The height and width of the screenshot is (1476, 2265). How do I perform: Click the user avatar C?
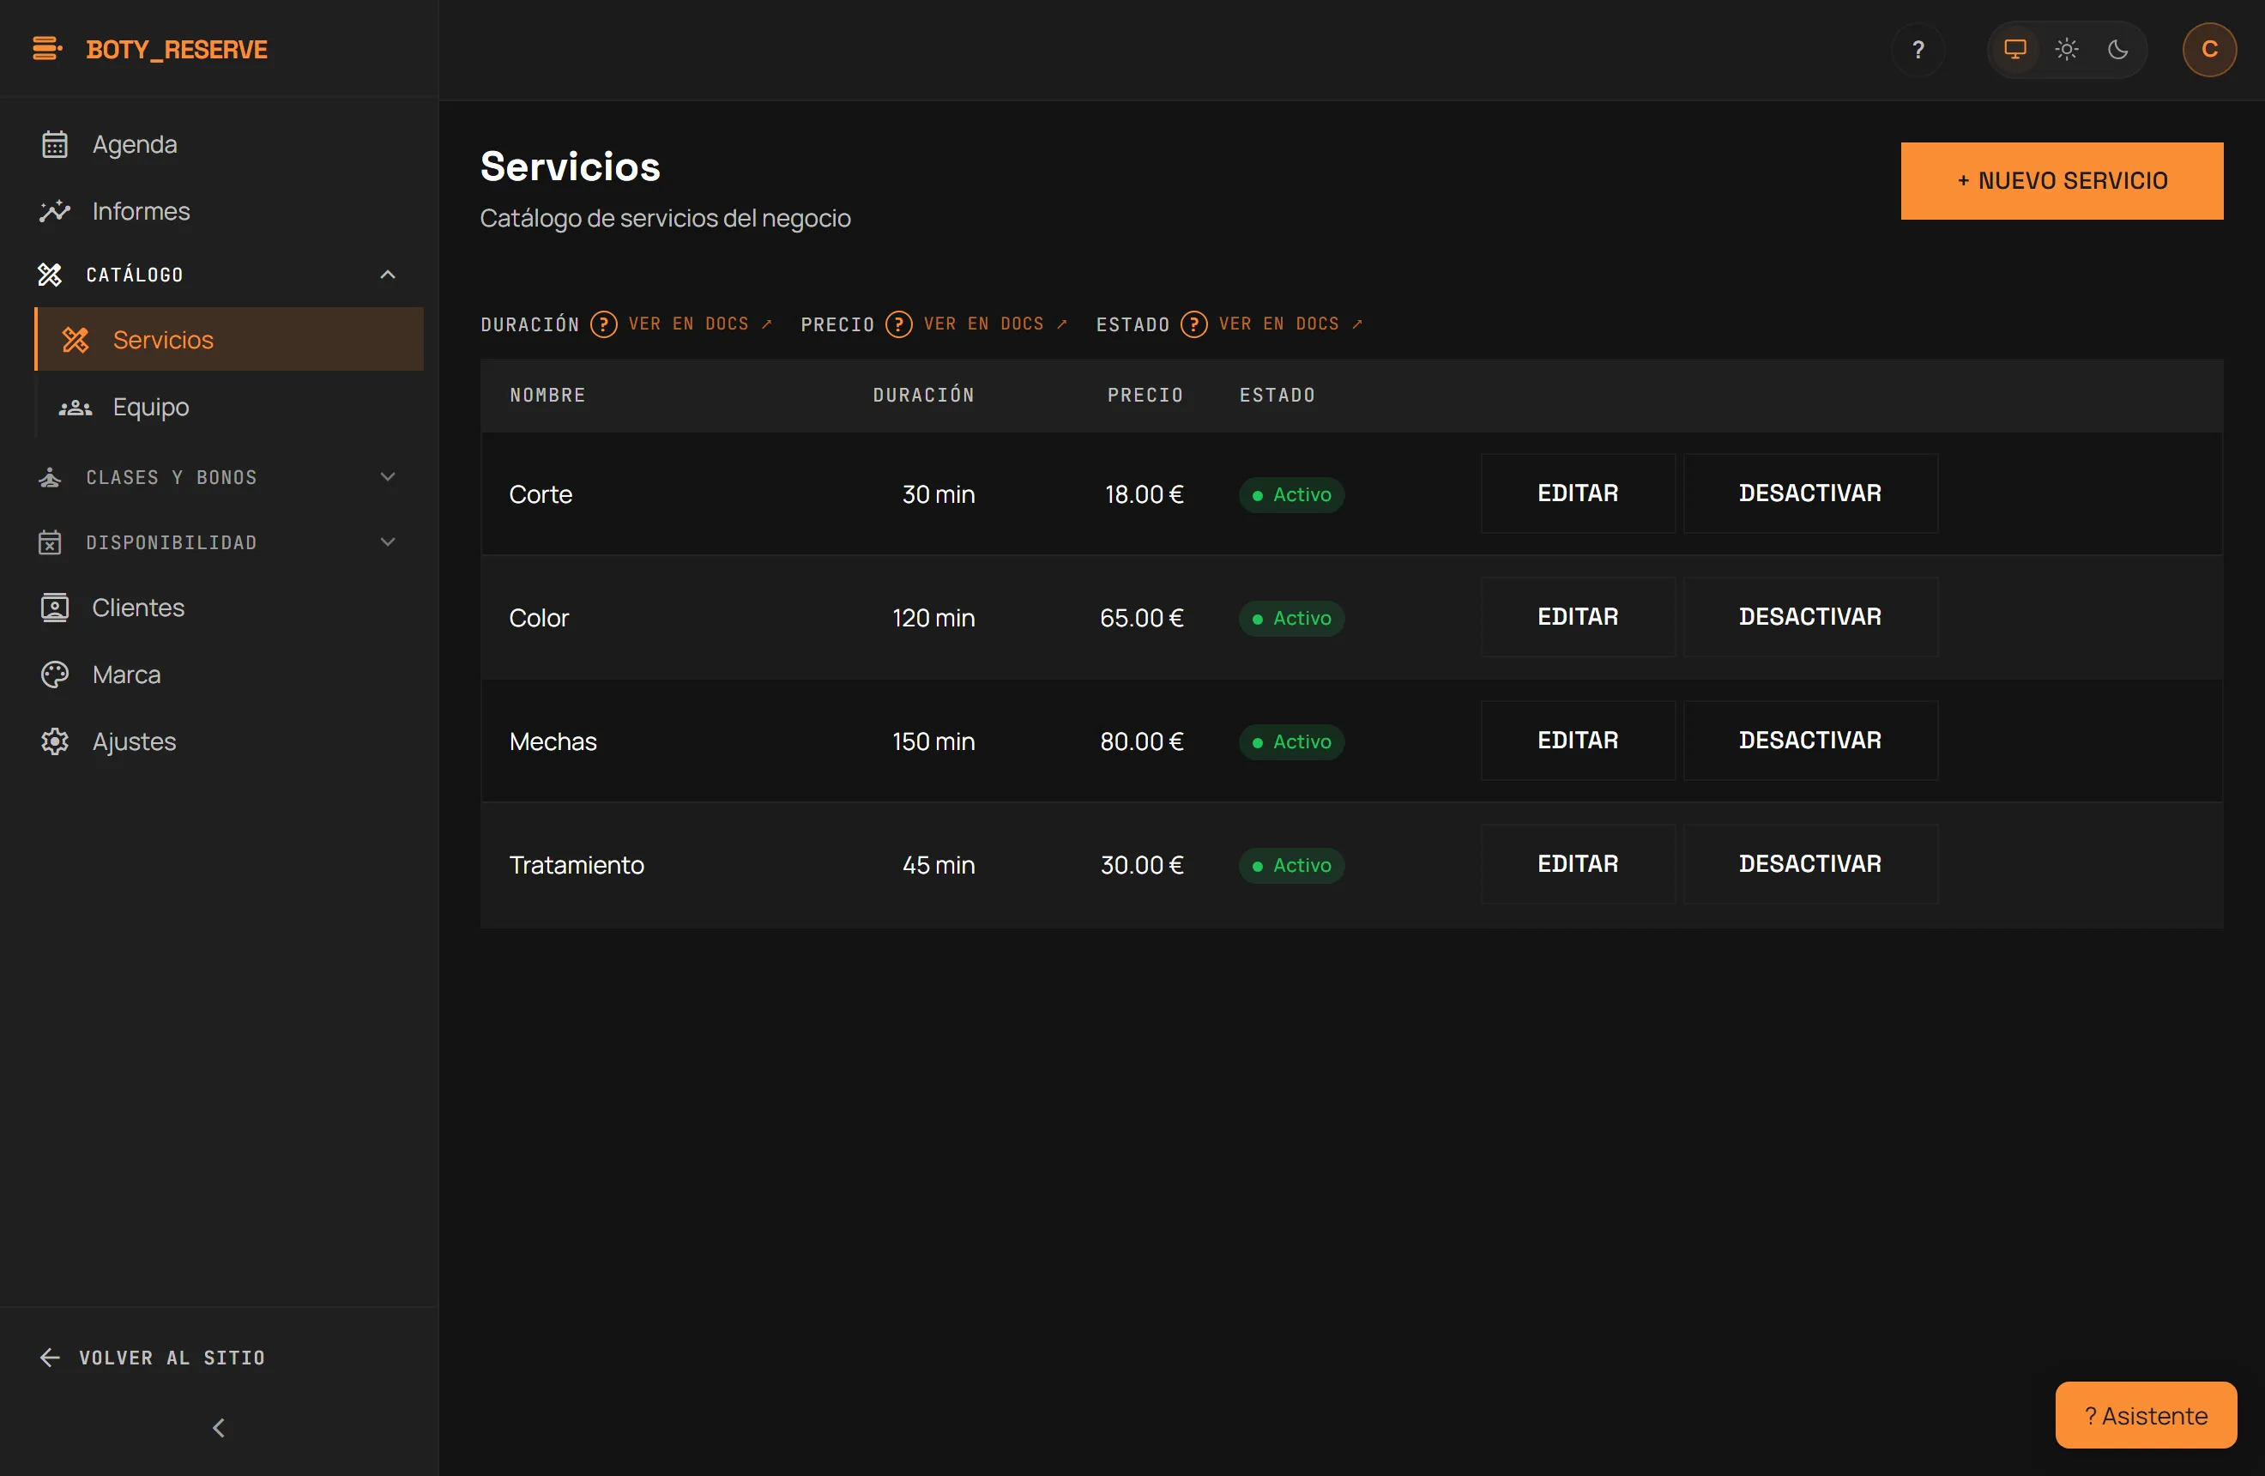(2210, 50)
